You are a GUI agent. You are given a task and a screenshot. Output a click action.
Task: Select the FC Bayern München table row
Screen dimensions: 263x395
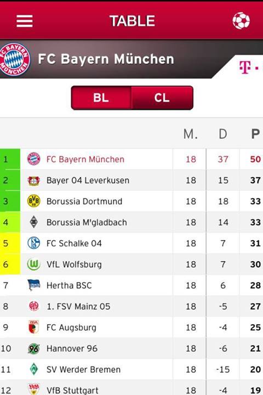(131, 159)
